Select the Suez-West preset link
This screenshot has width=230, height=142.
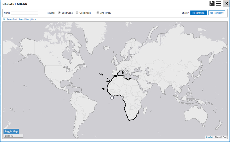24,20
